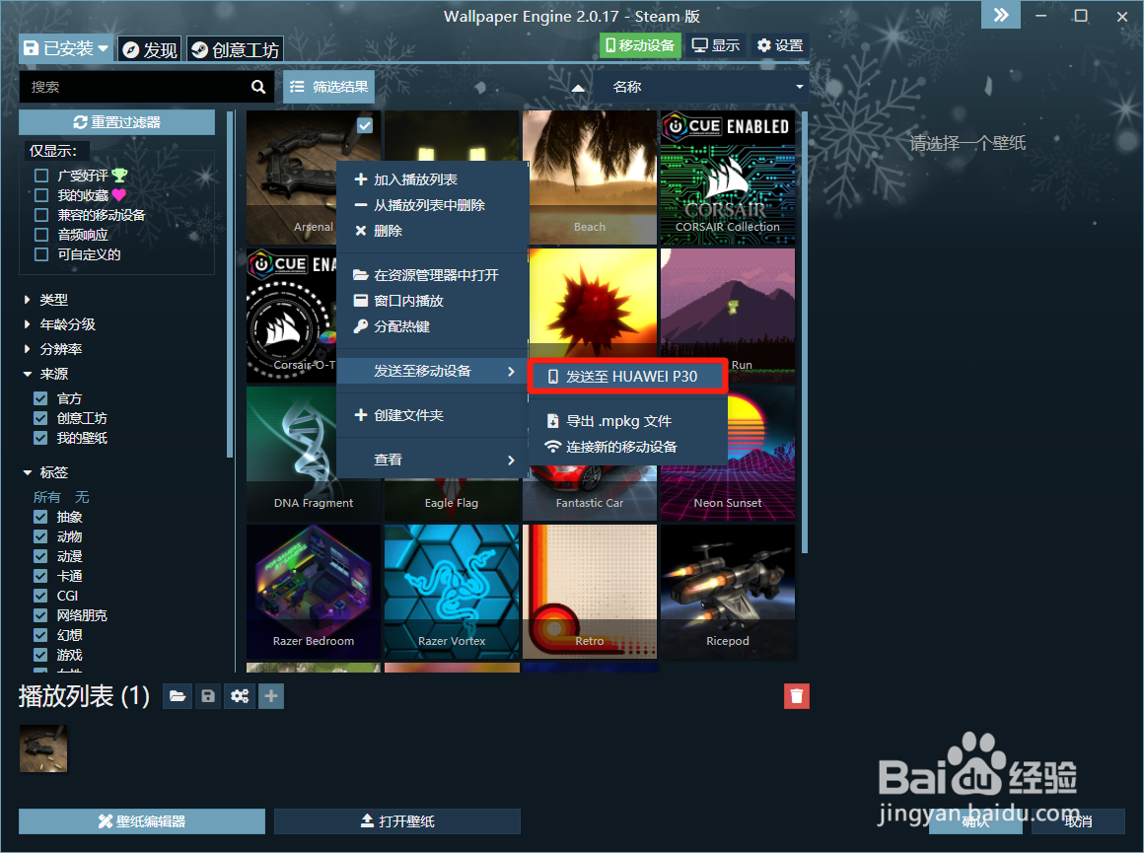Select the Retro wallpaper thumbnail
Viewport: 1144px width, 853px height.
pyautogui.click(x=590, y=592)
